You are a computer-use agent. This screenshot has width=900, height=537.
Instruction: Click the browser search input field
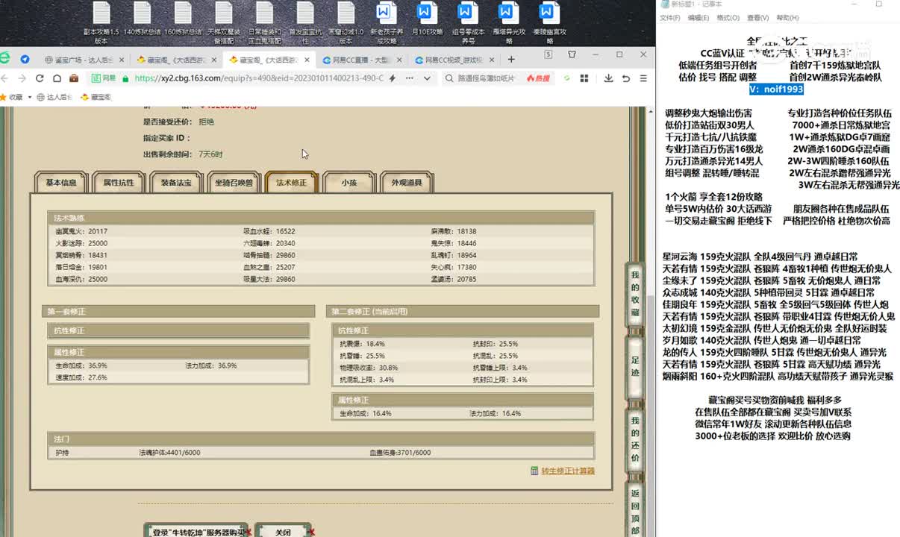click(x=485, y=78)
